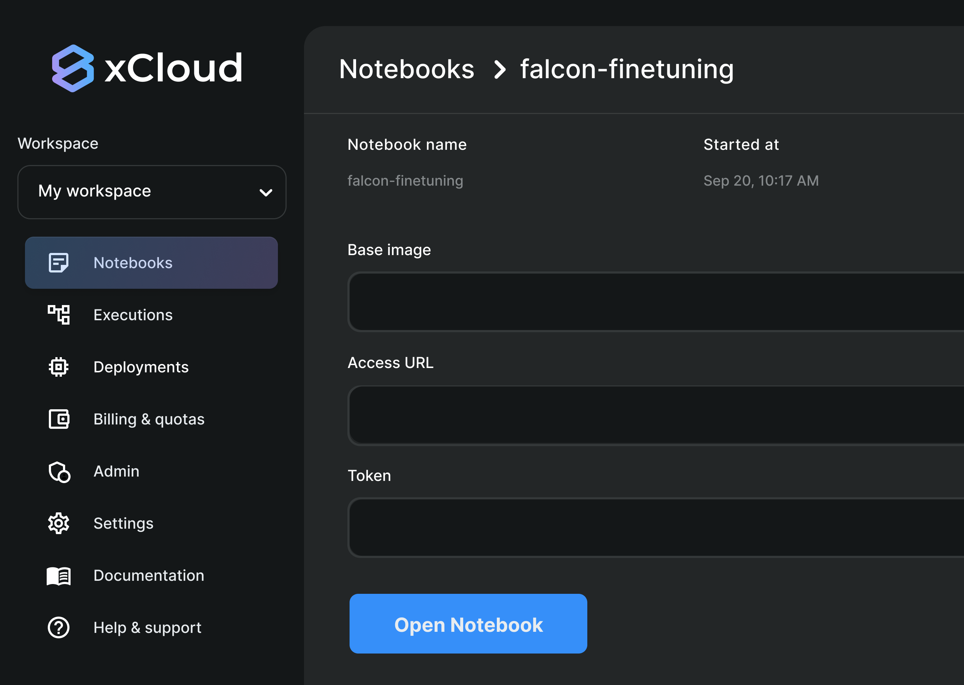Click Notebooks in the breadcrumb
This screenshot has width=964, height=685.
pyautogui.click(x=406, y=69)
